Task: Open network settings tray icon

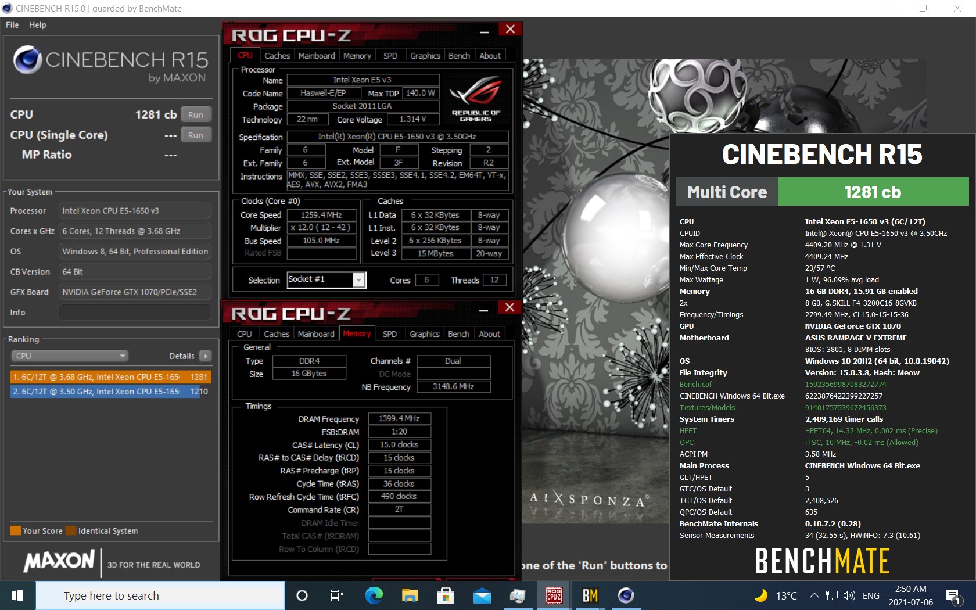Action: pos(832,595)
